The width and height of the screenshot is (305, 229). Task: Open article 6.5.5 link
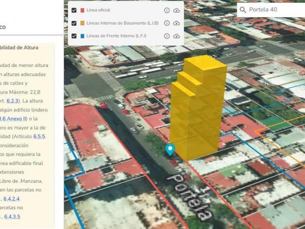coord(39,136)
